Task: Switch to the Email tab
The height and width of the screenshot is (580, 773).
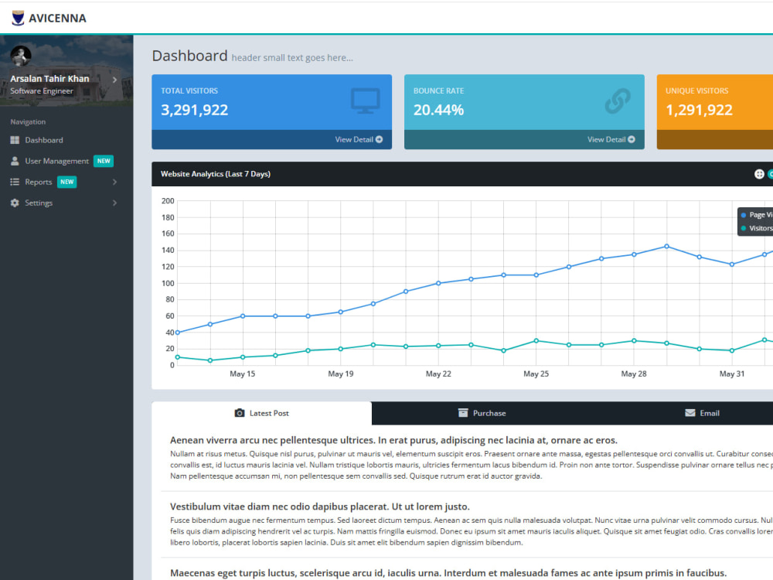Action: (x=702, y=413)
